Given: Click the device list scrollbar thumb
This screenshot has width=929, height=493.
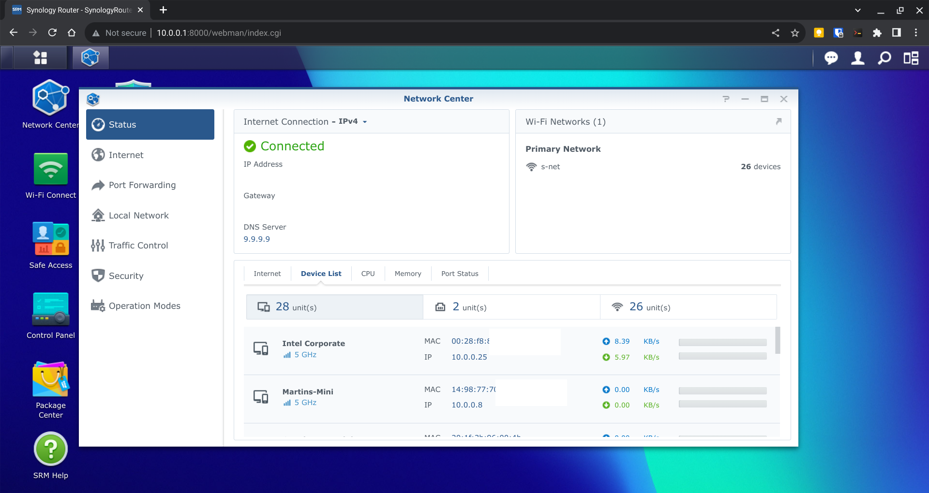Looking at the screenshot, I should [778, 340].
